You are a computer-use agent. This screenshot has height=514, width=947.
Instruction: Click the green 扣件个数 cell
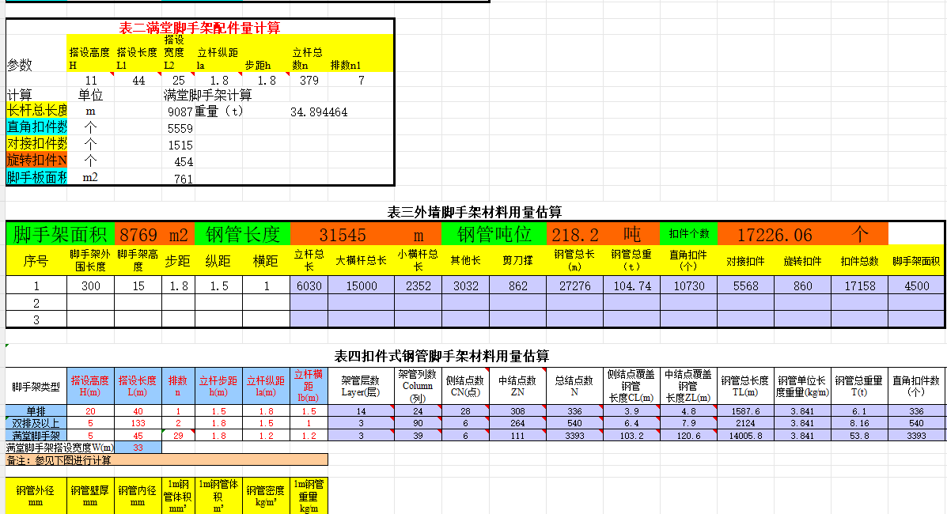688,234
